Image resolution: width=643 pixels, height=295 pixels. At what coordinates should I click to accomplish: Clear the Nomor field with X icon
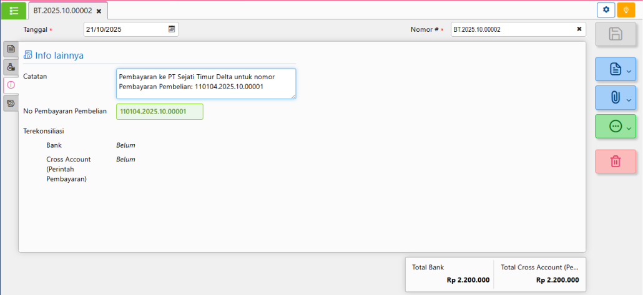(x=579, y=29)
